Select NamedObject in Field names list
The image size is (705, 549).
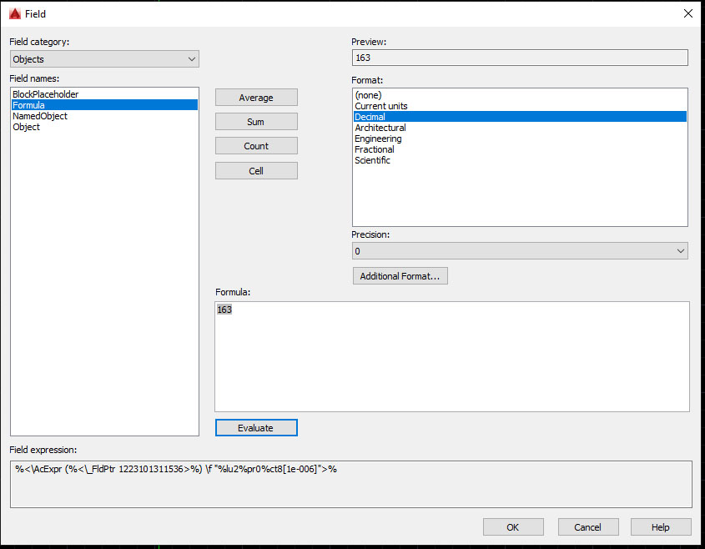(x=41, y=116)
